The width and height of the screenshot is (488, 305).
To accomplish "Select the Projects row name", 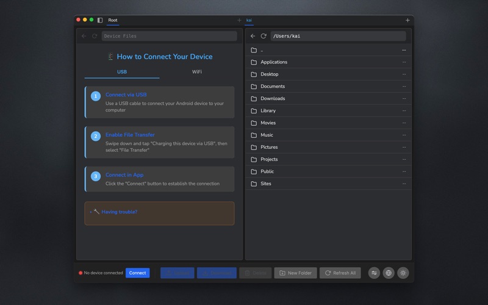I will coord(269,159).
